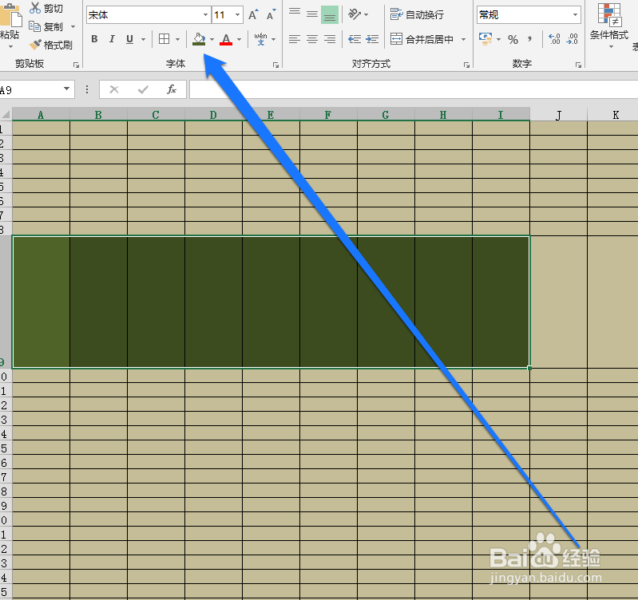The image size is (638, 600).
Task: Open the font size 11 dropdown
Action: (237, 15)
